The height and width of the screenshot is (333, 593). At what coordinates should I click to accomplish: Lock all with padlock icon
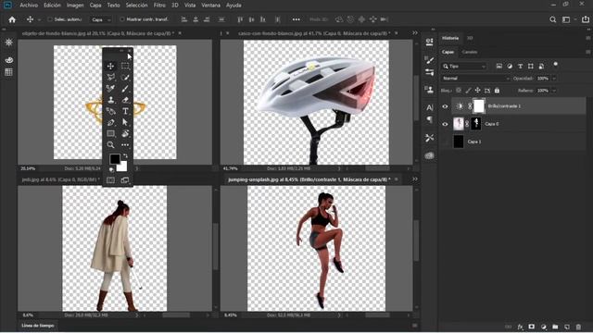[497, 91]
